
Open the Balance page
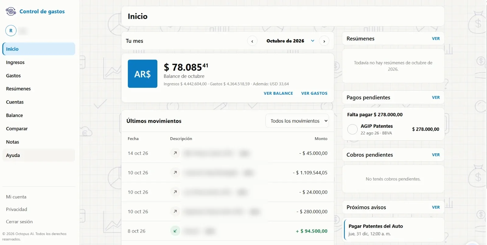pos(39,115)
